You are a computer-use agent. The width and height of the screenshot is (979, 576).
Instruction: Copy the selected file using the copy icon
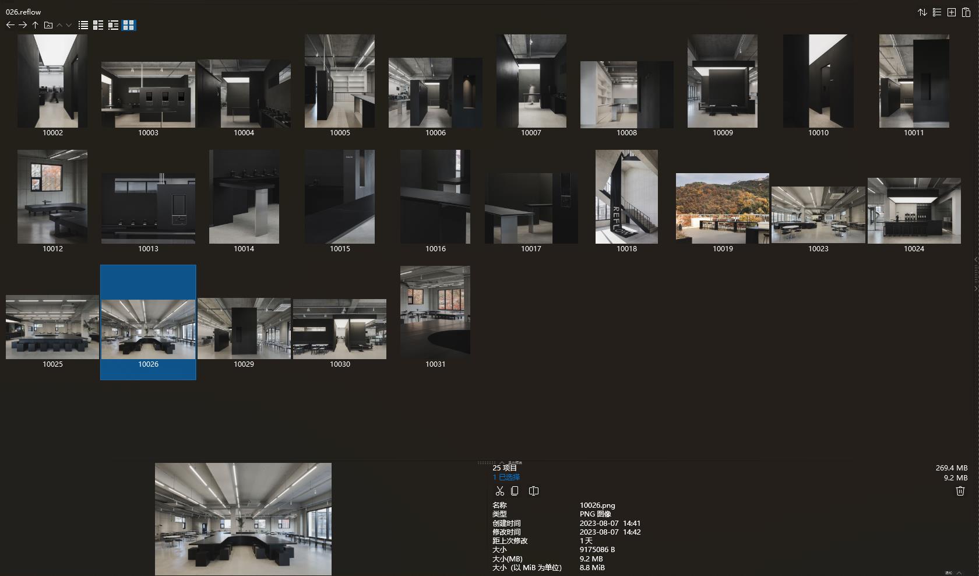[x=515, y=491]
